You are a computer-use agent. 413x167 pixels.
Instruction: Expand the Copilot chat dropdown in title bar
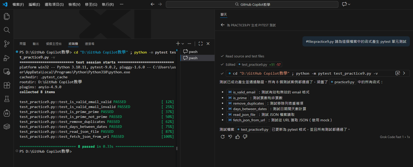coord(349,4)
